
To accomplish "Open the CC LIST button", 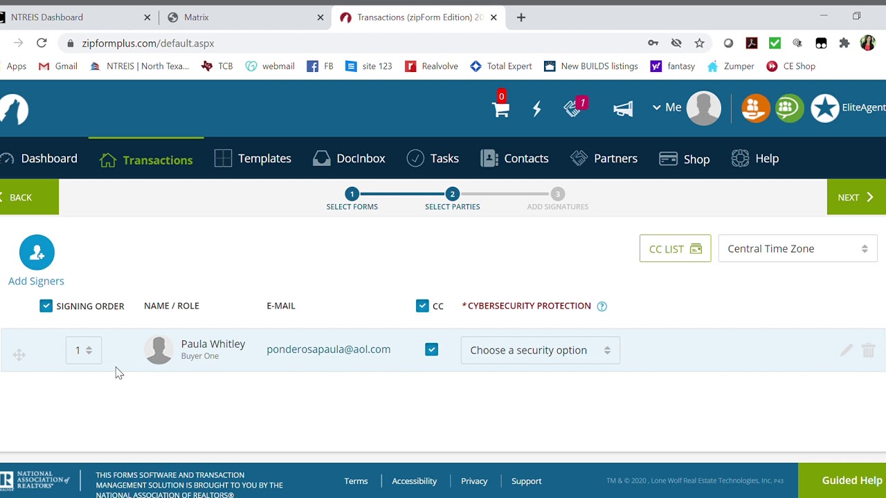I will pos(675,249).
